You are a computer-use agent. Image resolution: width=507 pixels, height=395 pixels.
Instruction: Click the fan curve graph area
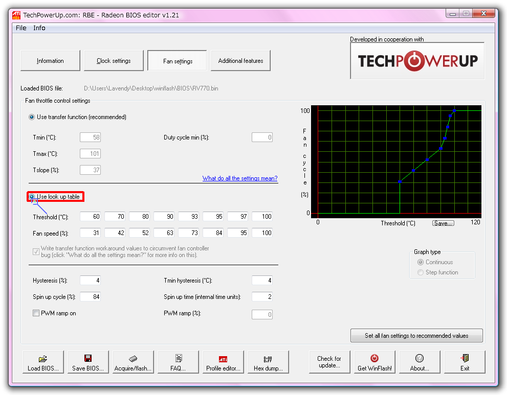tap(396, 161)
